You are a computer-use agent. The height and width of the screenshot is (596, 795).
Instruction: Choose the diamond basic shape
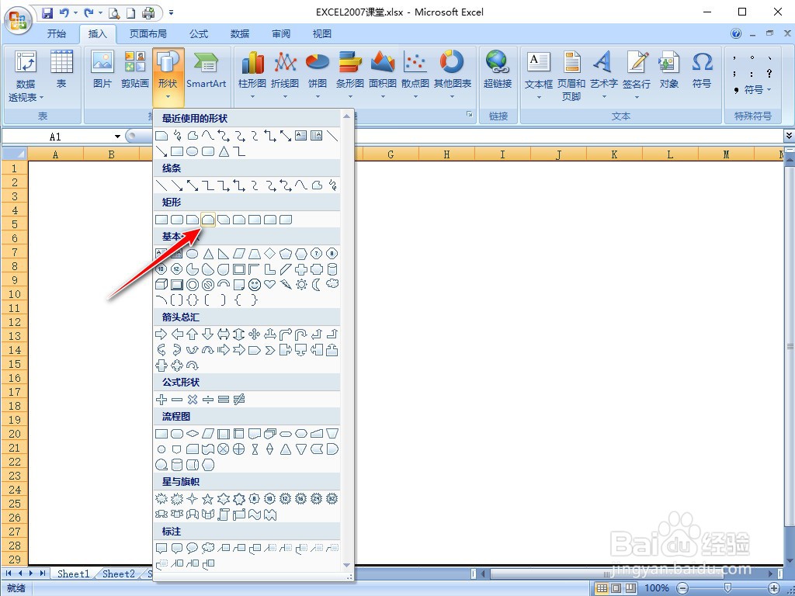270,254
